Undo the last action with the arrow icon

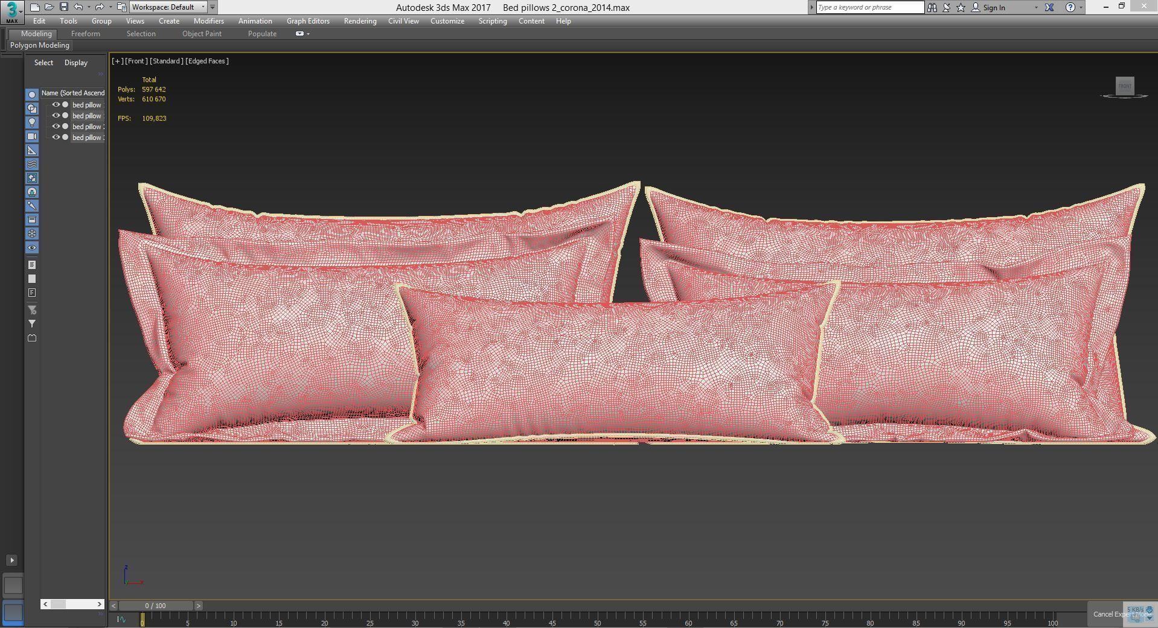[x=78, y=7]
